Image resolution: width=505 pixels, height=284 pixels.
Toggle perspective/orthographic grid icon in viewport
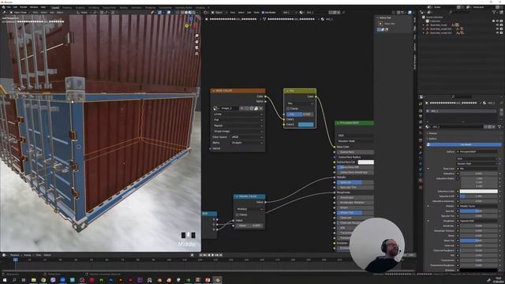point(196,54)
